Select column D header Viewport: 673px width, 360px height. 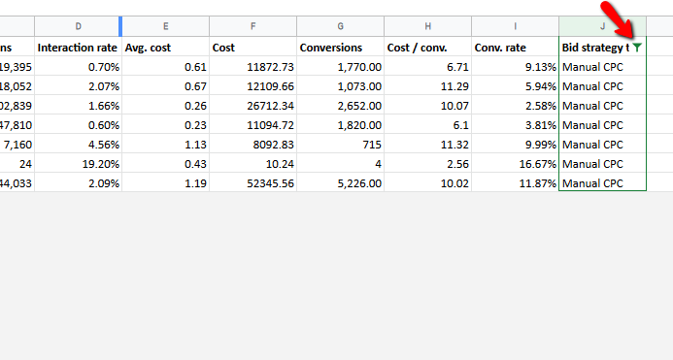(x=78, y=26)
